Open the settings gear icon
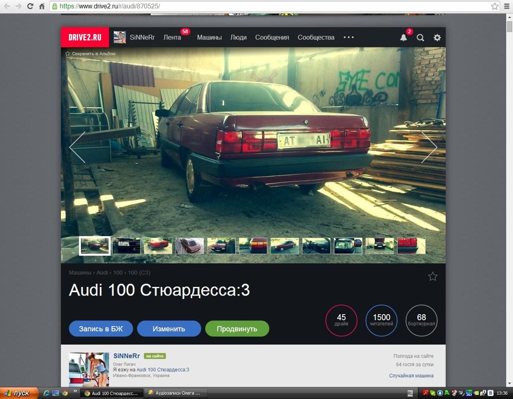Screen dimensions: 513x399 click(x=437, y=37)
